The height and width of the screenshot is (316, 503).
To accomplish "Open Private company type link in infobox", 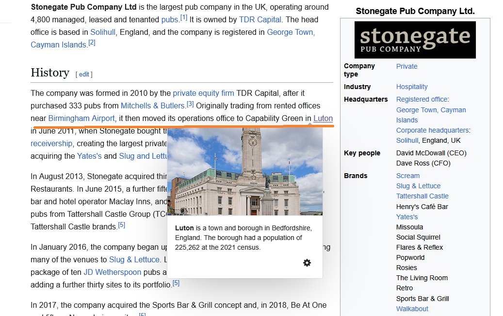I will (407, 66).
